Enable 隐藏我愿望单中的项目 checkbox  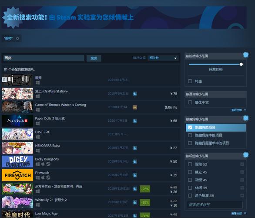190,143
